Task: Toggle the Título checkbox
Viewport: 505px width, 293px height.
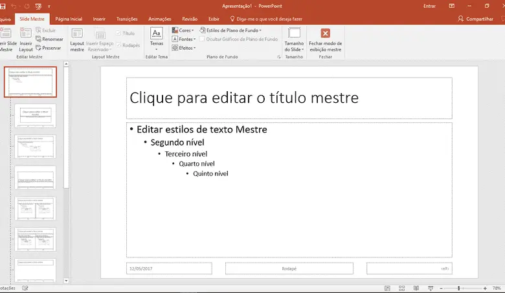Action: [126, 33]
